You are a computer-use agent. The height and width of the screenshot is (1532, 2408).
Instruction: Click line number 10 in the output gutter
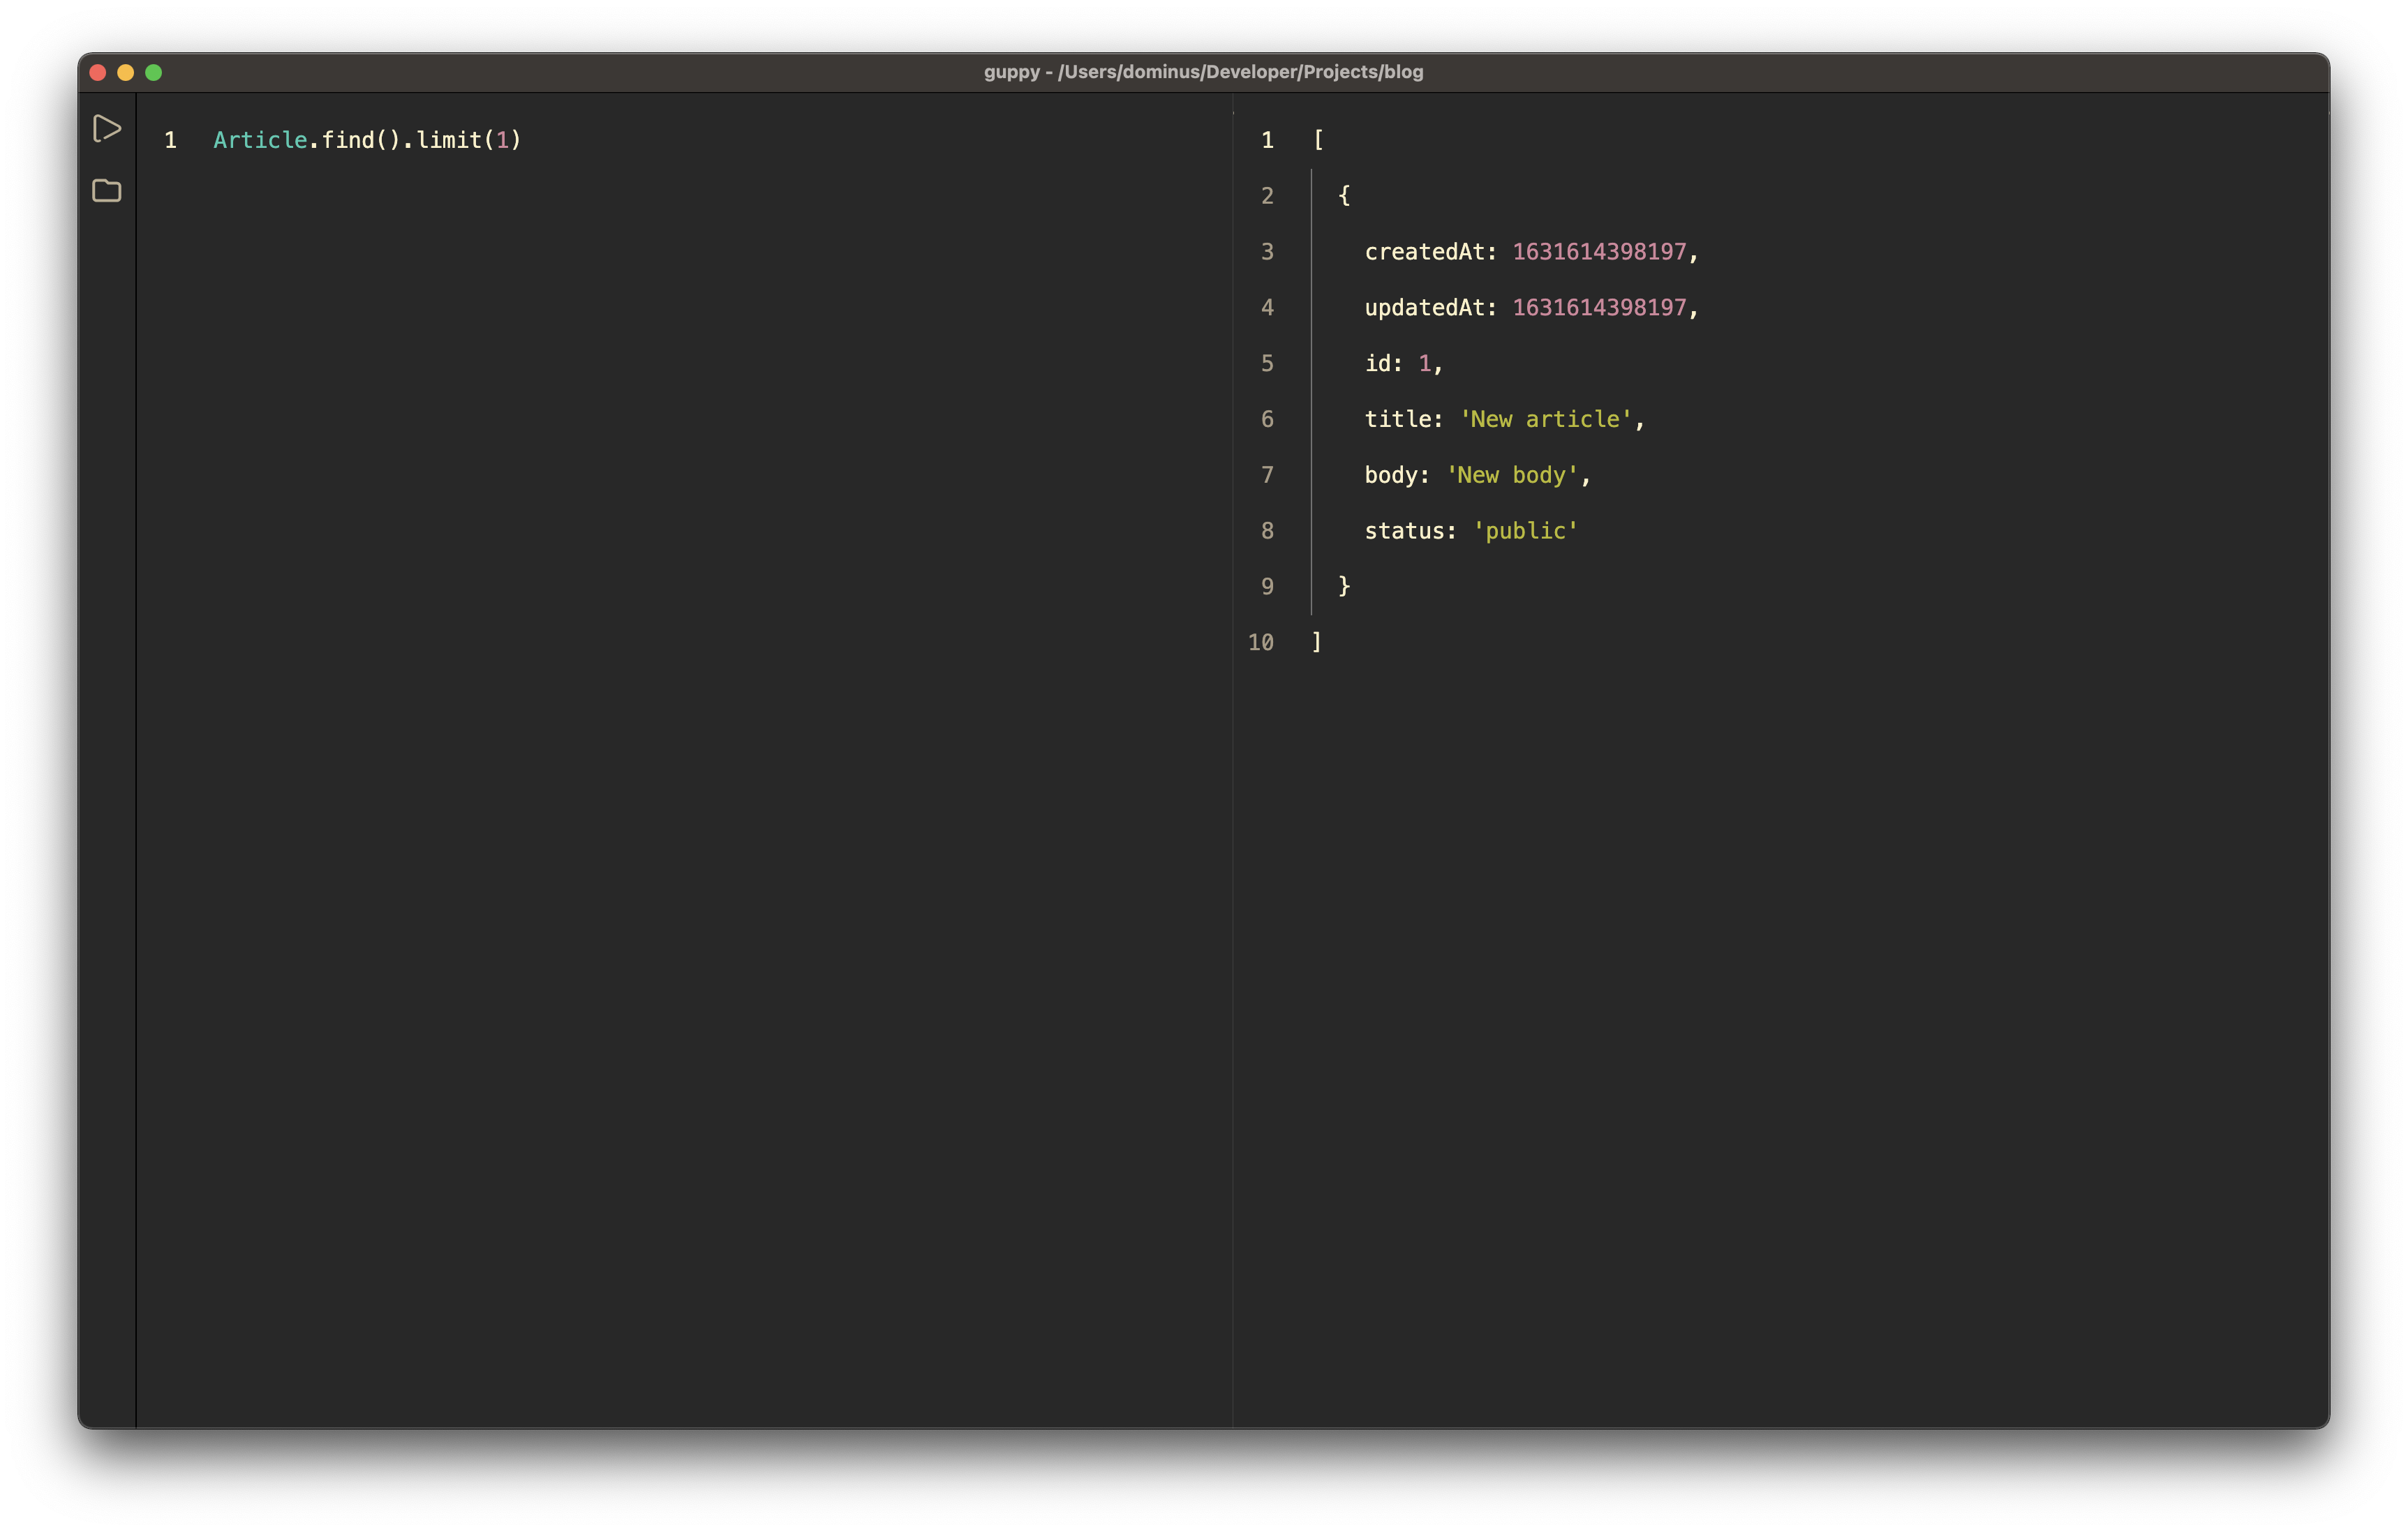(1261, 643)
